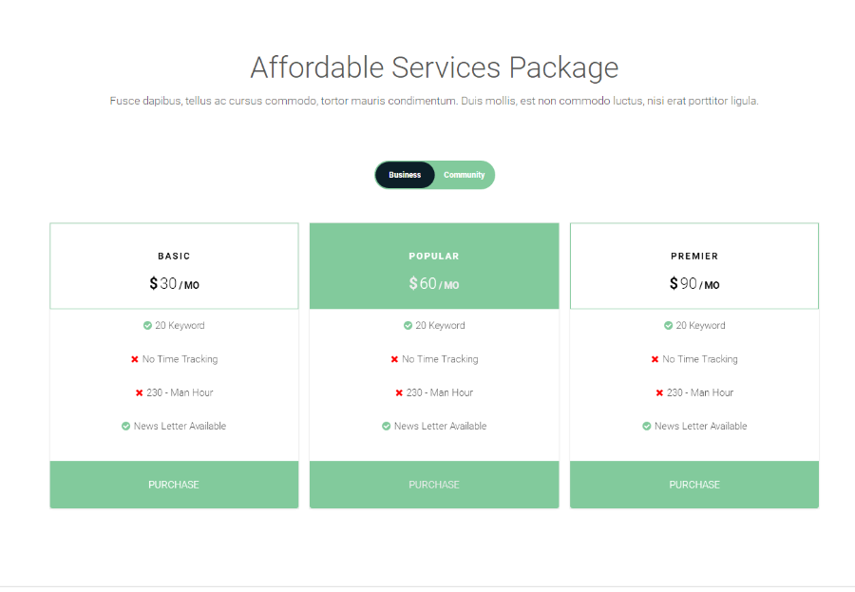Select the Business pricing option
The image size is (855, 592).
point(405,175)
